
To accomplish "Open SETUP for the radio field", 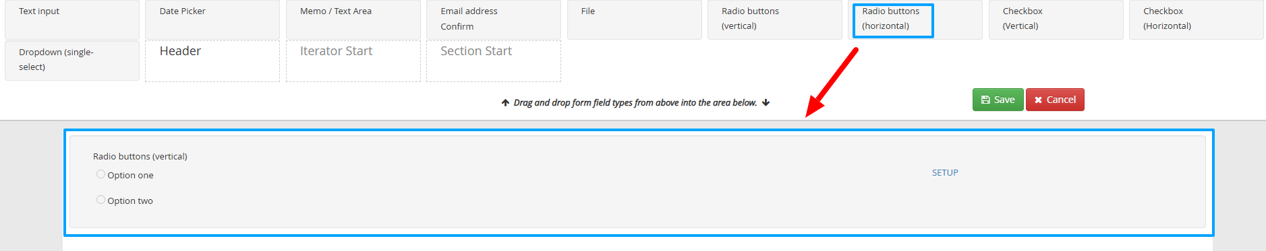I will click(x=945, y=173).
